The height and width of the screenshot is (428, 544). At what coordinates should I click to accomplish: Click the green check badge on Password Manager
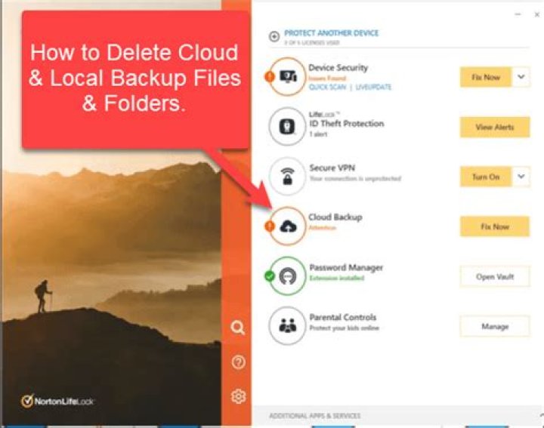(x=270, y=276)
